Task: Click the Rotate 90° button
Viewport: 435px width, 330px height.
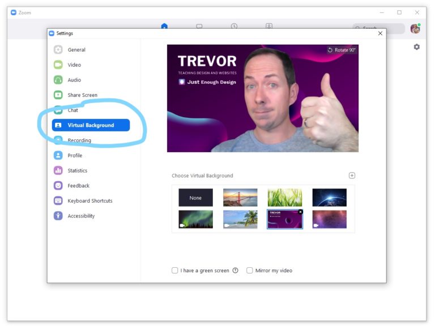Action: pyautogui.click(x=342, y=50)
